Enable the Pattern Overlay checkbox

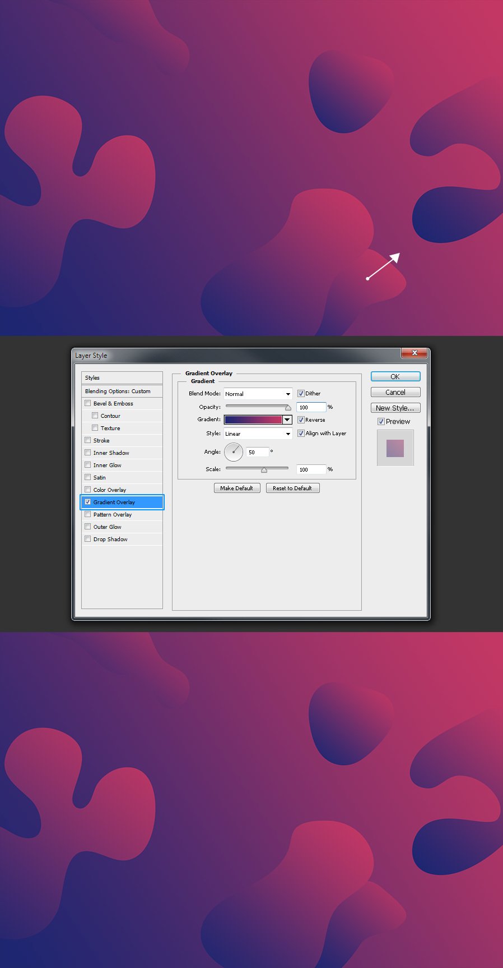click(x=87, y=514)
